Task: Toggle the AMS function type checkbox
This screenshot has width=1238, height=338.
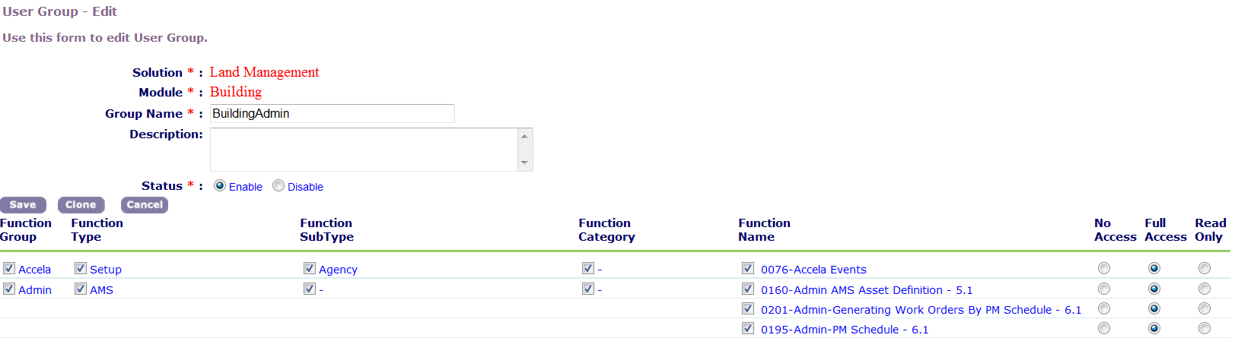Action: tap(81, 289)
